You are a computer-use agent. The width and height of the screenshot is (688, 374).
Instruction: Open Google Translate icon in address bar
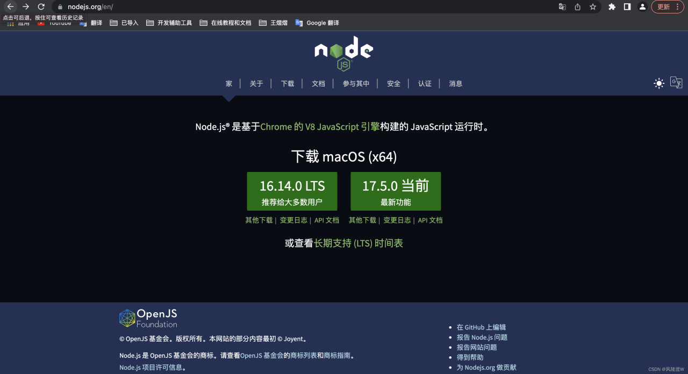pyautogui.click(x=562, y=6)
